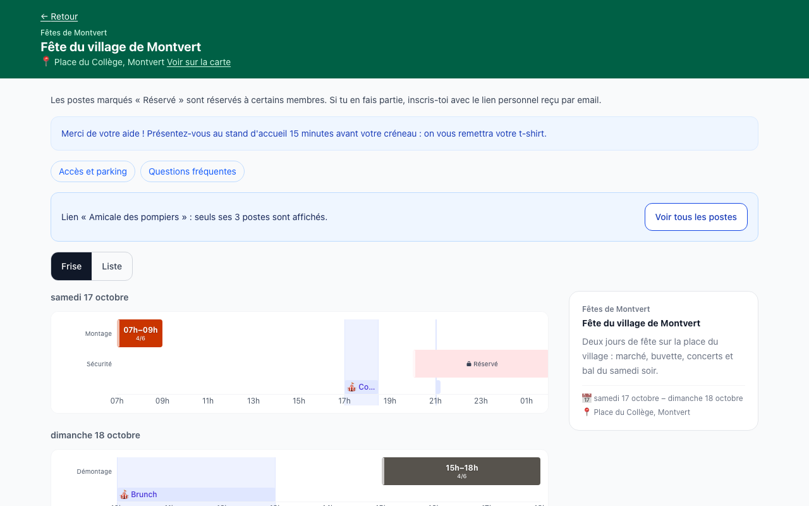Viewport: 809px width, 506px height.
Task: Click the Sécurité row label
Action: [x=99, y=364]
